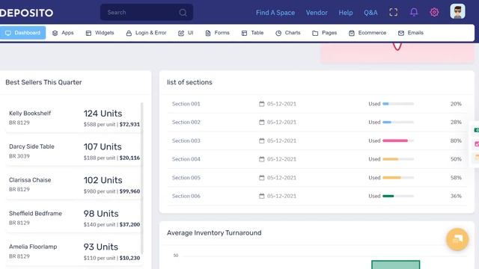Open the Vendor link
The height and width of the screenshot is (269, 479).
317,13
